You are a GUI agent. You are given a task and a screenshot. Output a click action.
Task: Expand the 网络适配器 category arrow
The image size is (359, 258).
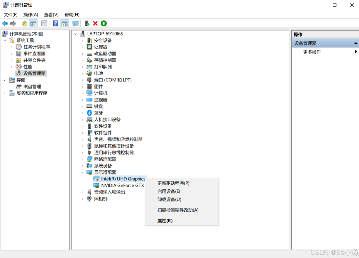tap(82, 159)
